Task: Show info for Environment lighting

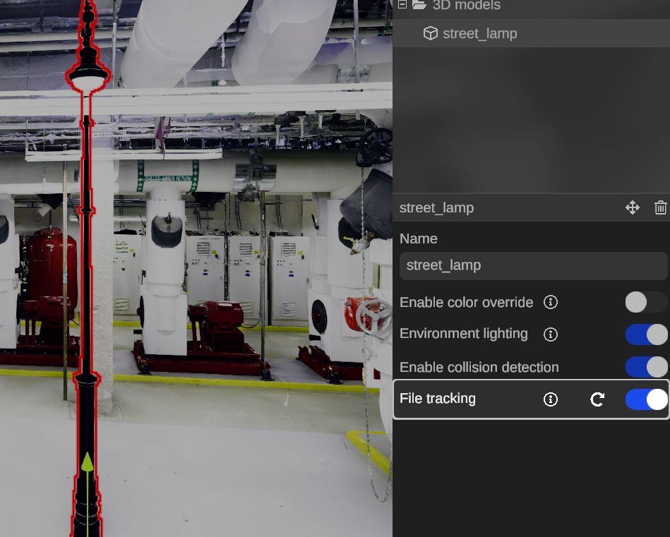Action: (x=551, y=334)
